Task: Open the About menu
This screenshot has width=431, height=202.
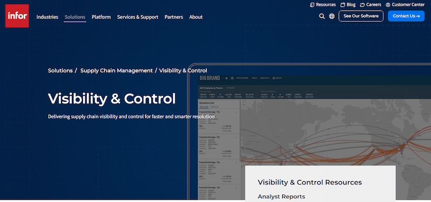Action: [x=196, y=17]
